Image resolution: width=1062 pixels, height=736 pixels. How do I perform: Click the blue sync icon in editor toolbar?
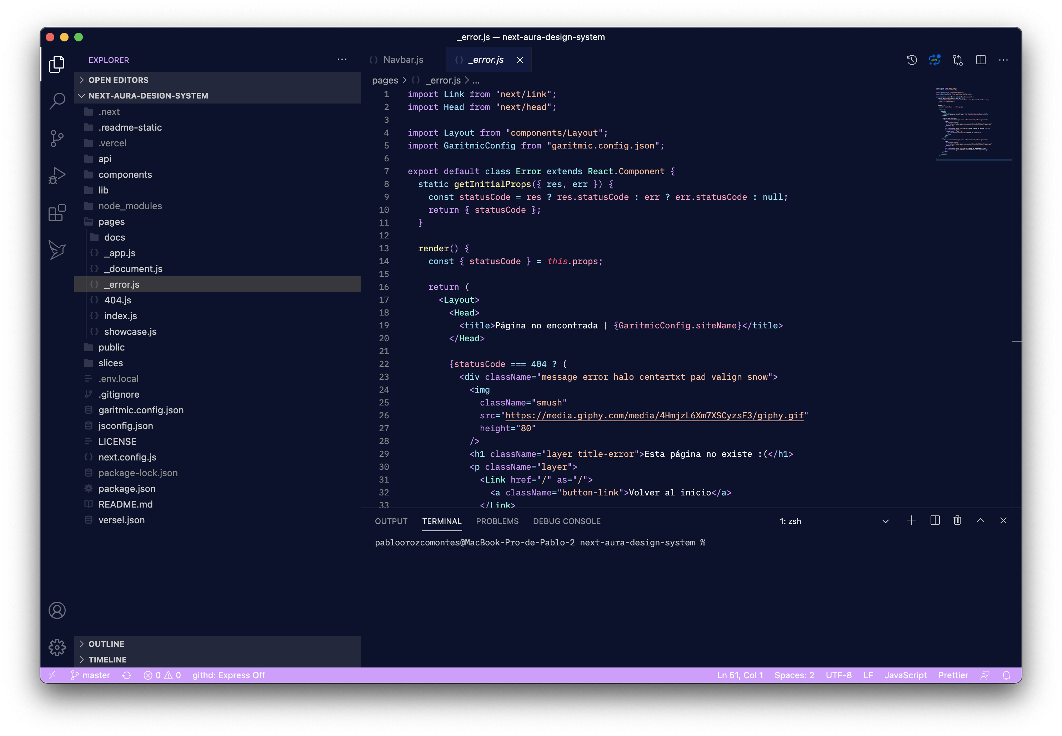point(935,60)
